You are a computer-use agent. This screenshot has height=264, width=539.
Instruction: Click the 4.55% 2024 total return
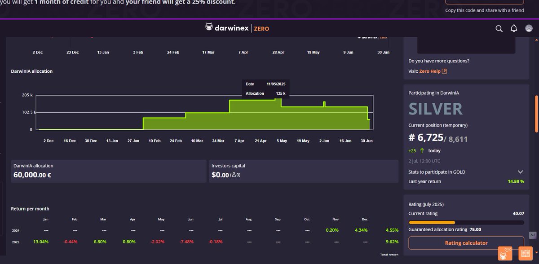392,230
